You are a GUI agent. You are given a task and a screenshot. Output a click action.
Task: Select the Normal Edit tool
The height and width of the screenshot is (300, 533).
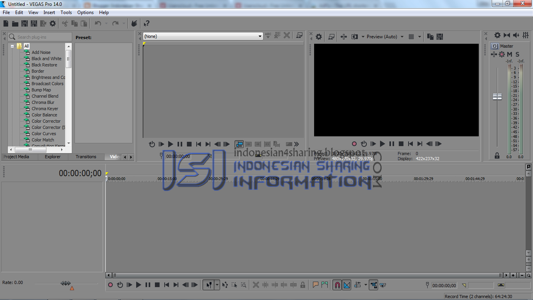[x=209, y=285]
